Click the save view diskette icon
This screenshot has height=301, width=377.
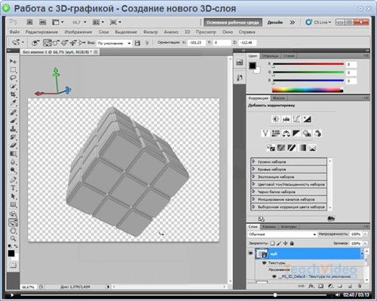[x=137, y=43]
